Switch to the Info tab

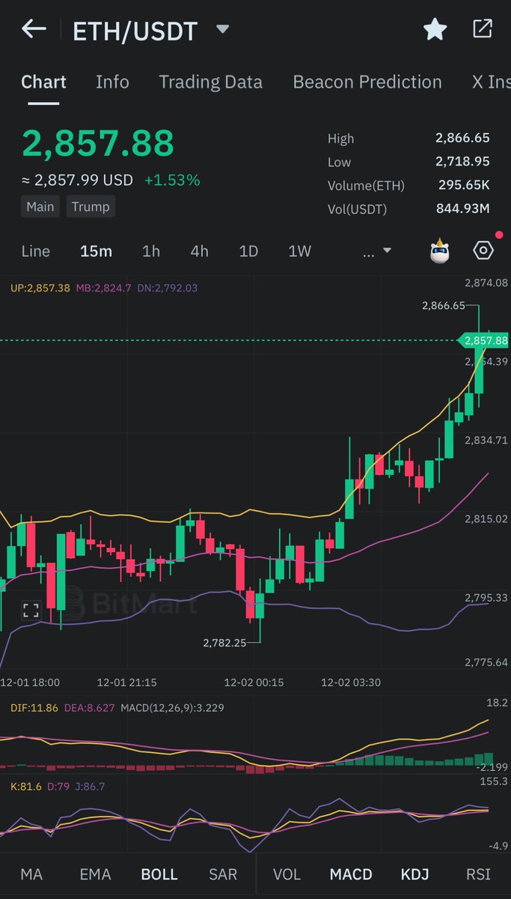coord(112,82)
